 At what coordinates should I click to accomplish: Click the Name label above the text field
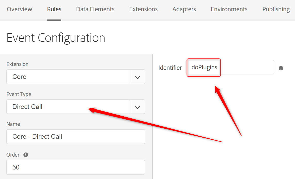[x=13, y=124]
